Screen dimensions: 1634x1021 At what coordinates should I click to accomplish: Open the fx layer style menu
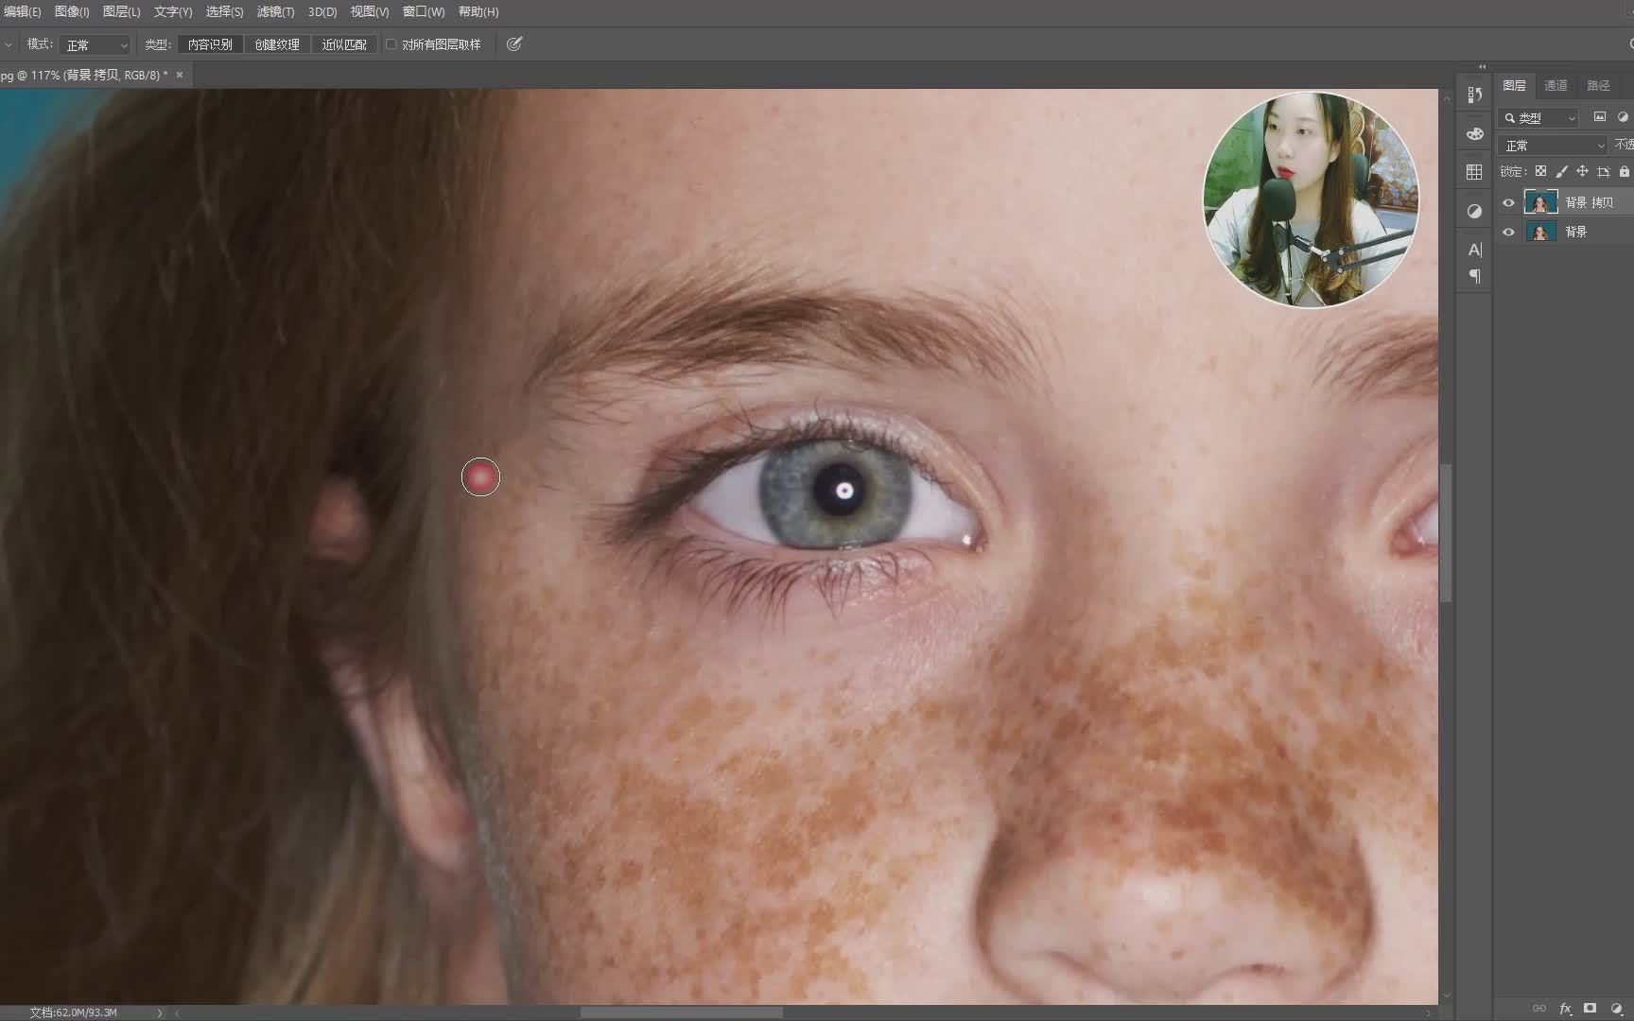tap(1565, 1009)
